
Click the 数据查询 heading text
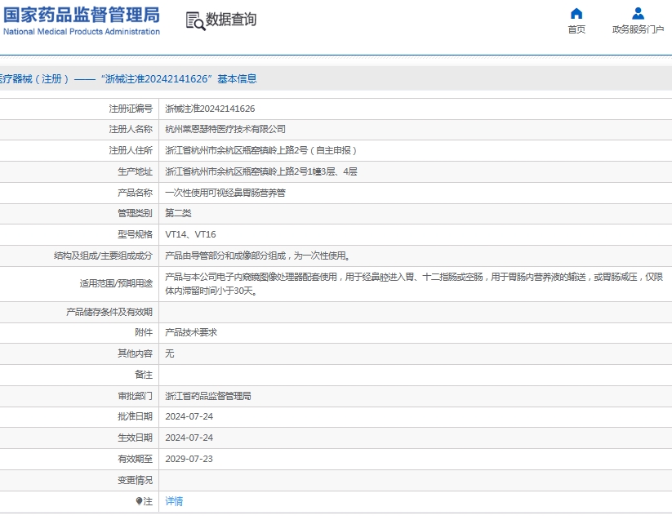coord(231,20)
